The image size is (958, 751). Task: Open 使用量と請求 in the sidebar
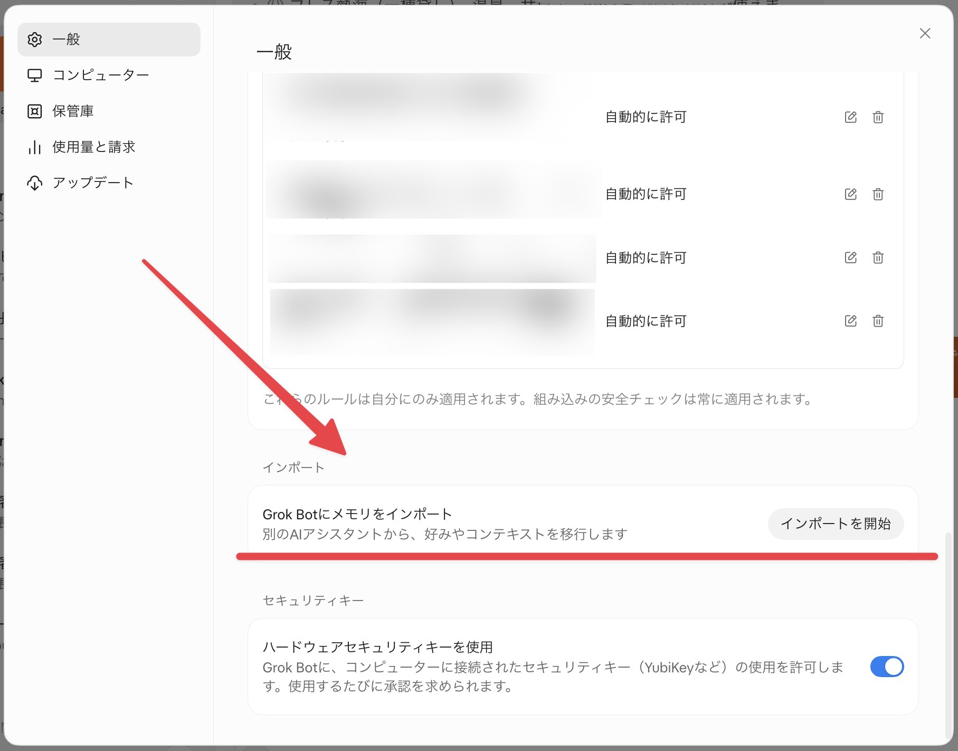[109, 147]
